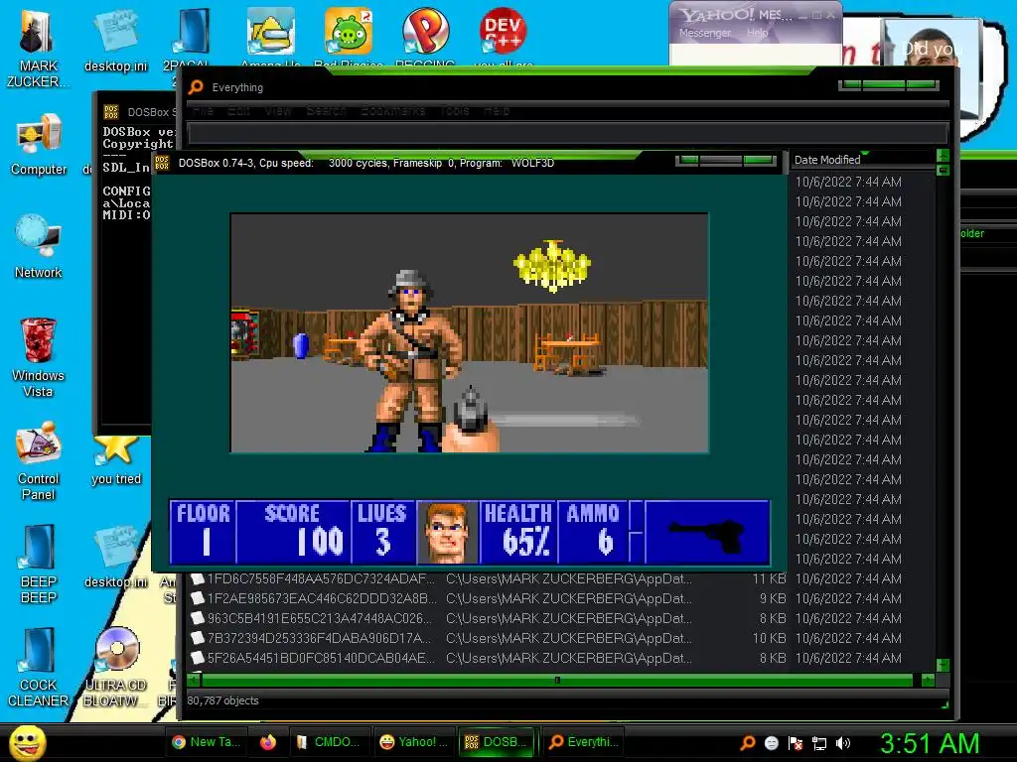
Task: Click the Everything magnifier title bar icon
Action: (196, 87)
